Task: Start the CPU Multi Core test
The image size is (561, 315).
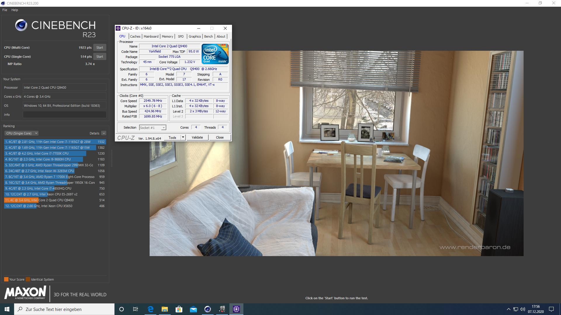Action: pos(100,48)
